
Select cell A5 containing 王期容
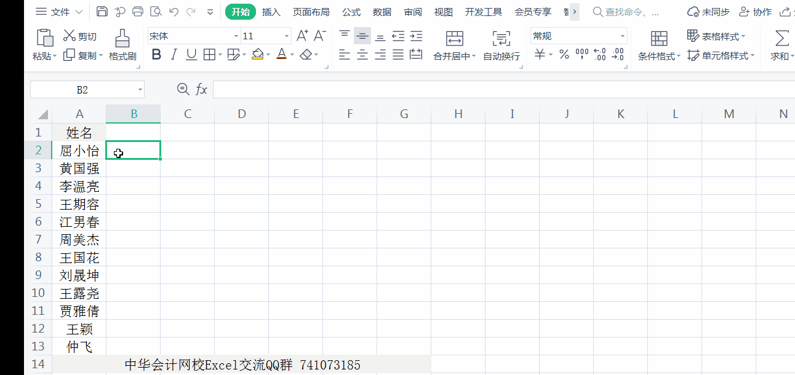pyautogui.click(x=79, y=204)
